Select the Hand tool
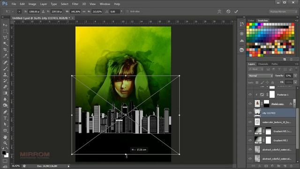The width and height of the screenshot is (300, 169). [5, 137]
